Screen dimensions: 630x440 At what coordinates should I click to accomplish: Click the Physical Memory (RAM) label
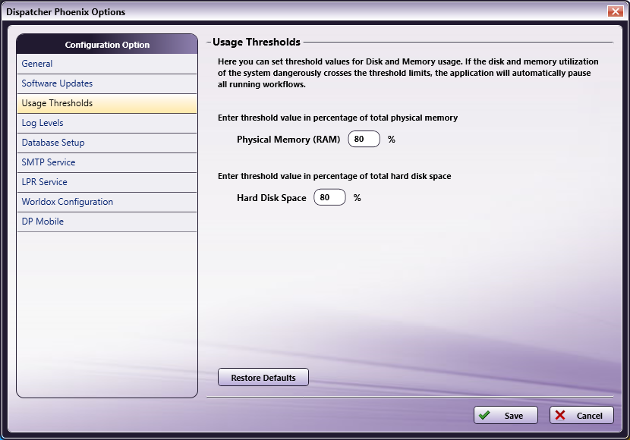click(288, 140)
